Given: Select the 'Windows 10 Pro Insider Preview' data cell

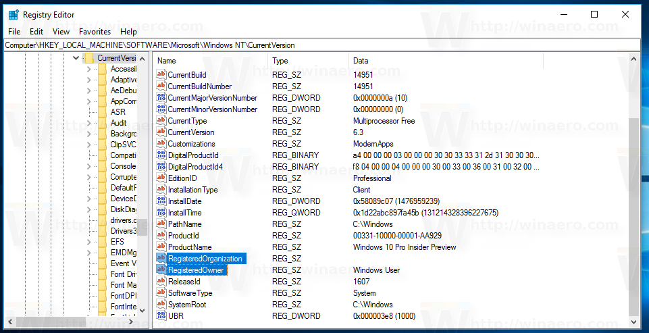Looking at the screenshot, I should coord(405,247).
